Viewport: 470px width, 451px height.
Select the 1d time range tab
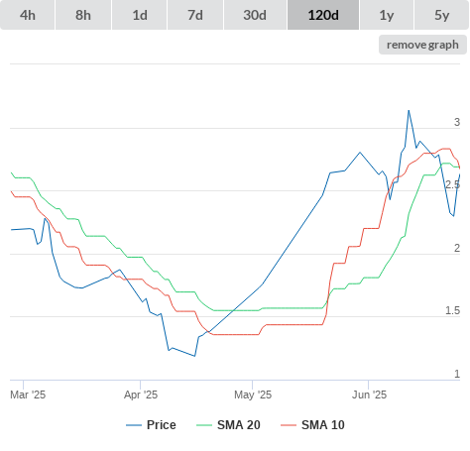[x=140, y=15]
